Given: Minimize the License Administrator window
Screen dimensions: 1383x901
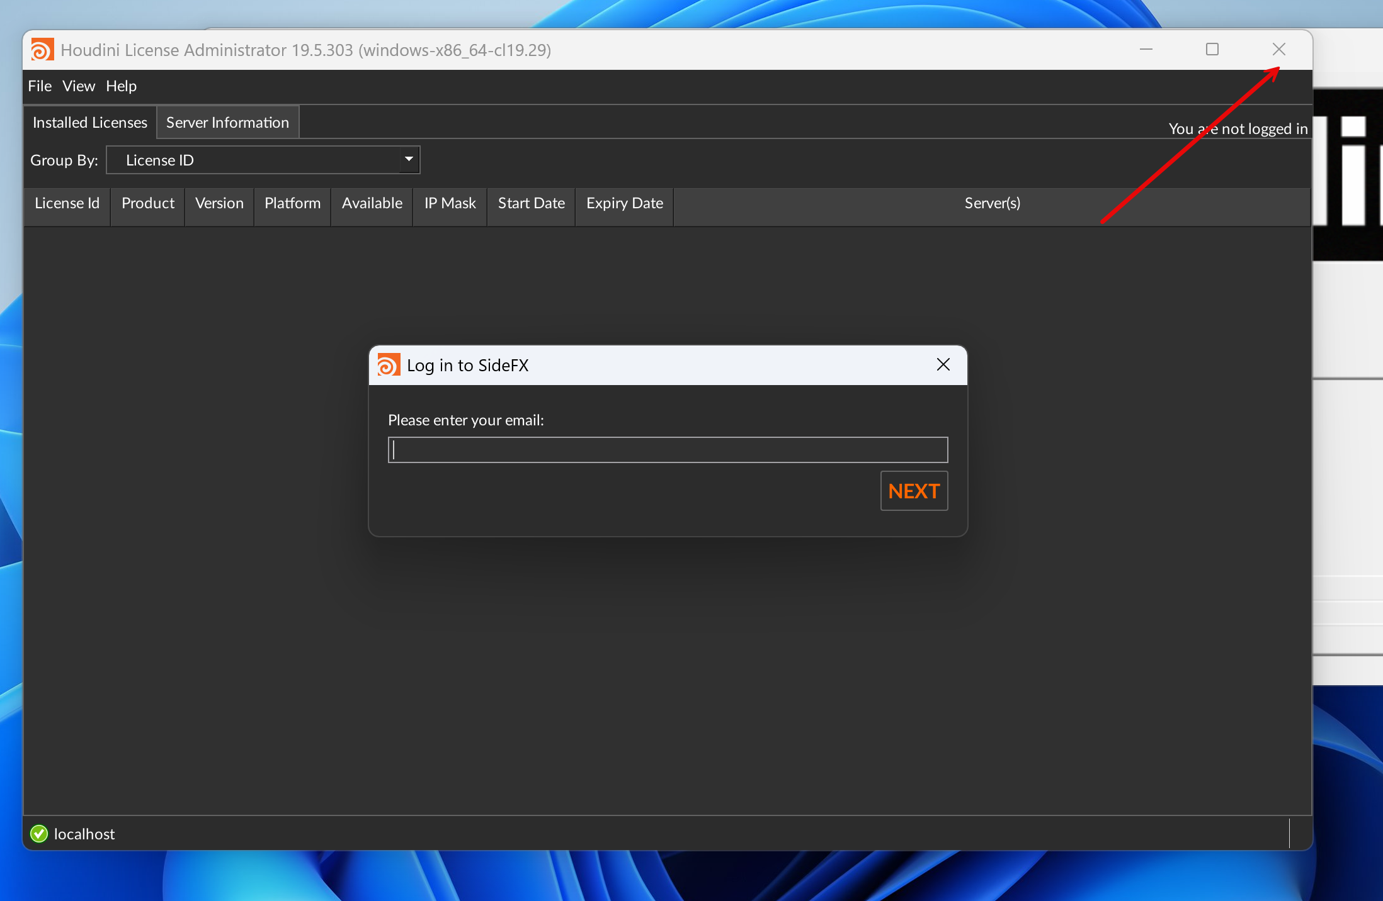Looking at the screenshot, I should (1146, 49).
